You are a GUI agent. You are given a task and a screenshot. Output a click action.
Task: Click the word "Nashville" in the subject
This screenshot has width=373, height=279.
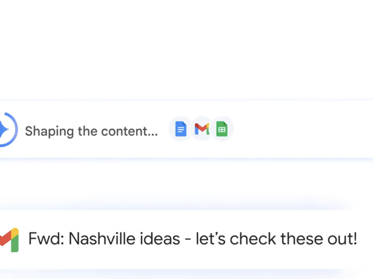[x=101, y=239]
